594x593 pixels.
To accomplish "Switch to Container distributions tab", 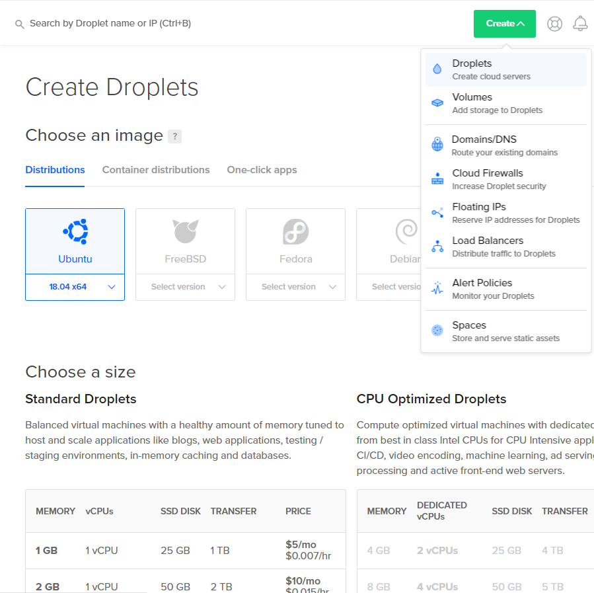I will click(x=156, y=170).
